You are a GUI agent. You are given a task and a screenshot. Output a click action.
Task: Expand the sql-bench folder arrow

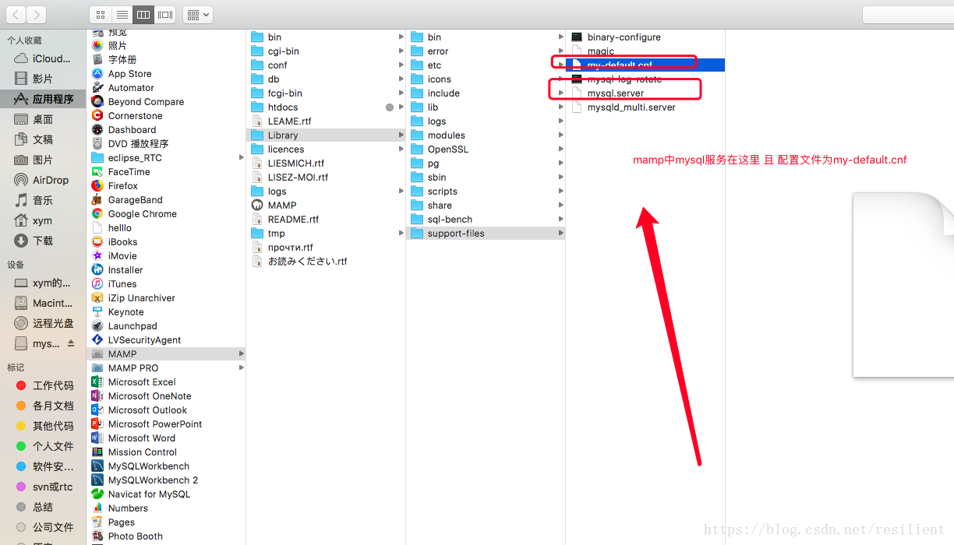click(560, 220)
